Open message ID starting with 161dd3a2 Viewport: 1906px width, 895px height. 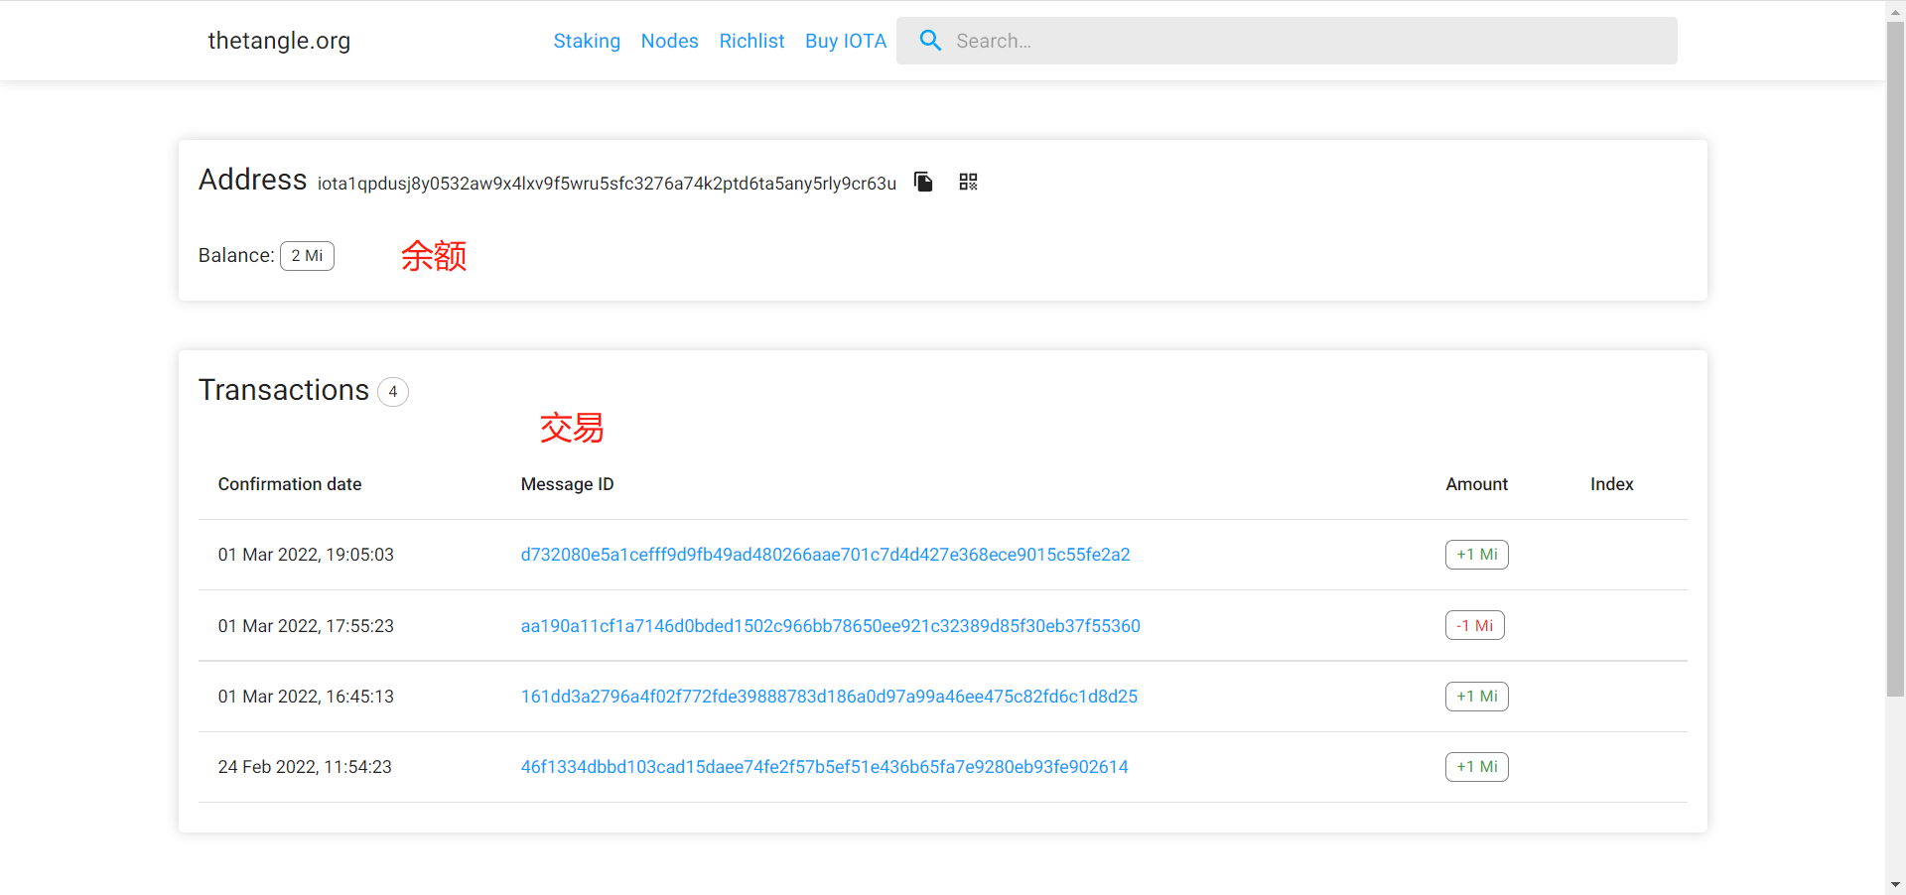click(x=829, y=697)
